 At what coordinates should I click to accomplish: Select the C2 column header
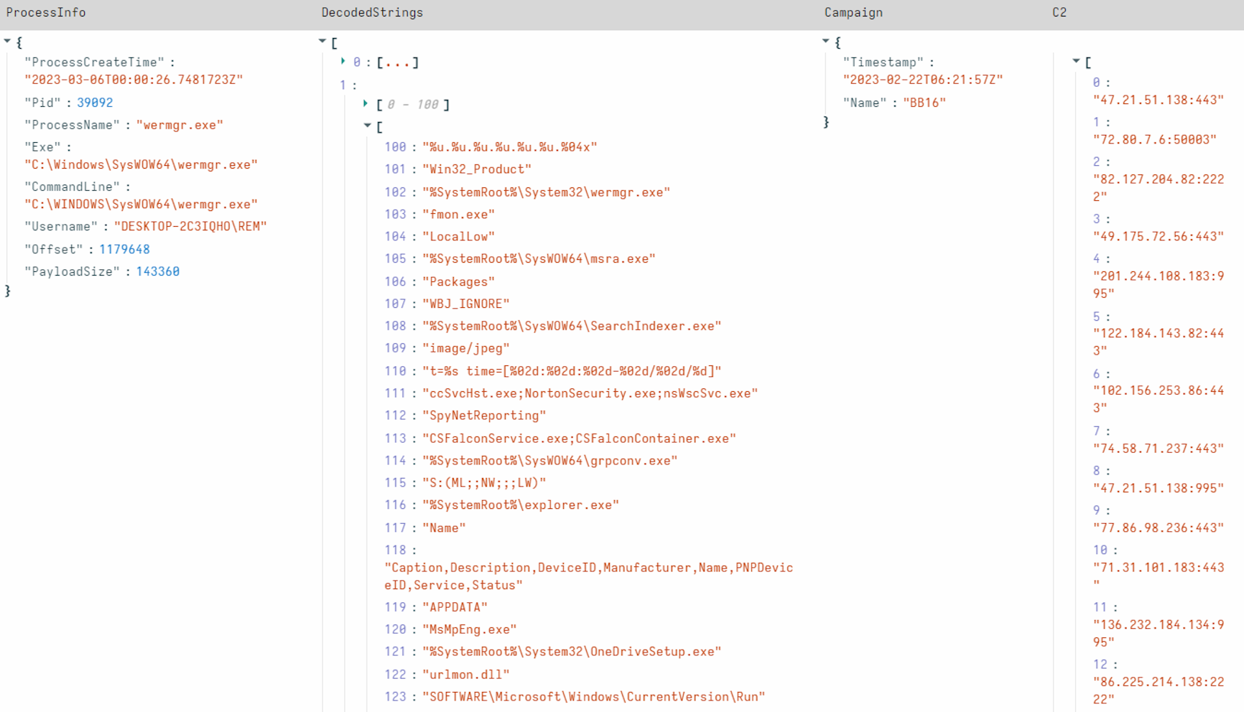1059,12
